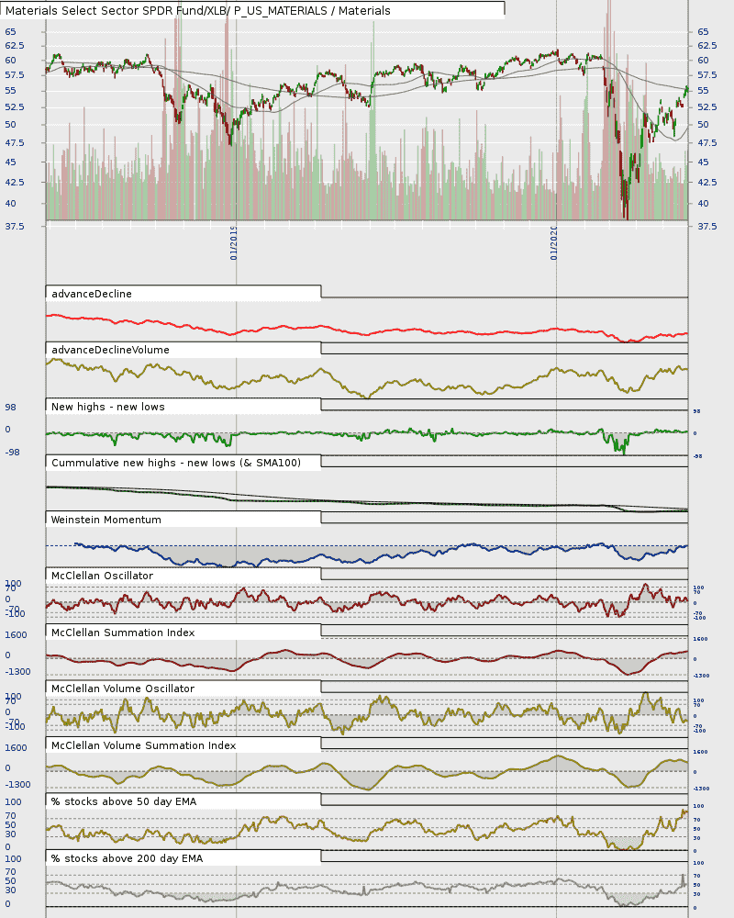Select the McClellan Volume Summation Index label
Image resolution: width=734 pixels, height=918 pixels.
click(143, 745)
